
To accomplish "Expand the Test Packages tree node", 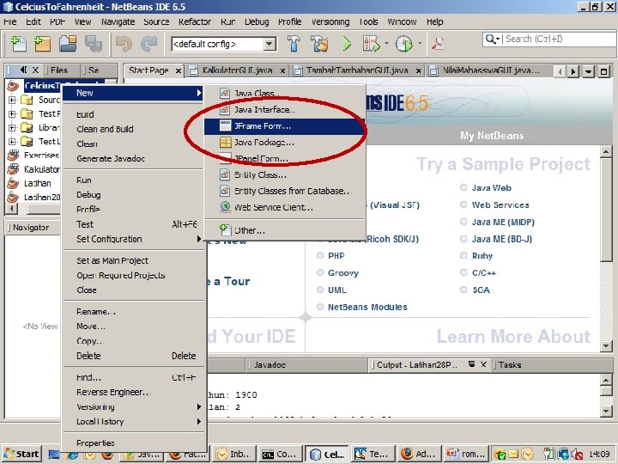I will [x=12, y=114].
